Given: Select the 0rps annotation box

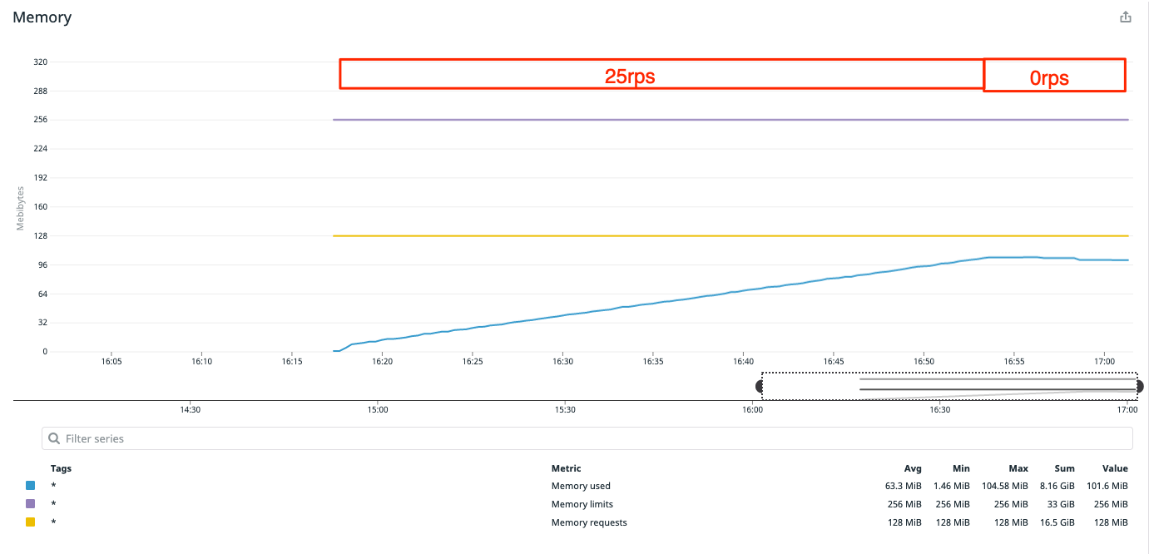Looking at the screenshot, I should 1054,75.
